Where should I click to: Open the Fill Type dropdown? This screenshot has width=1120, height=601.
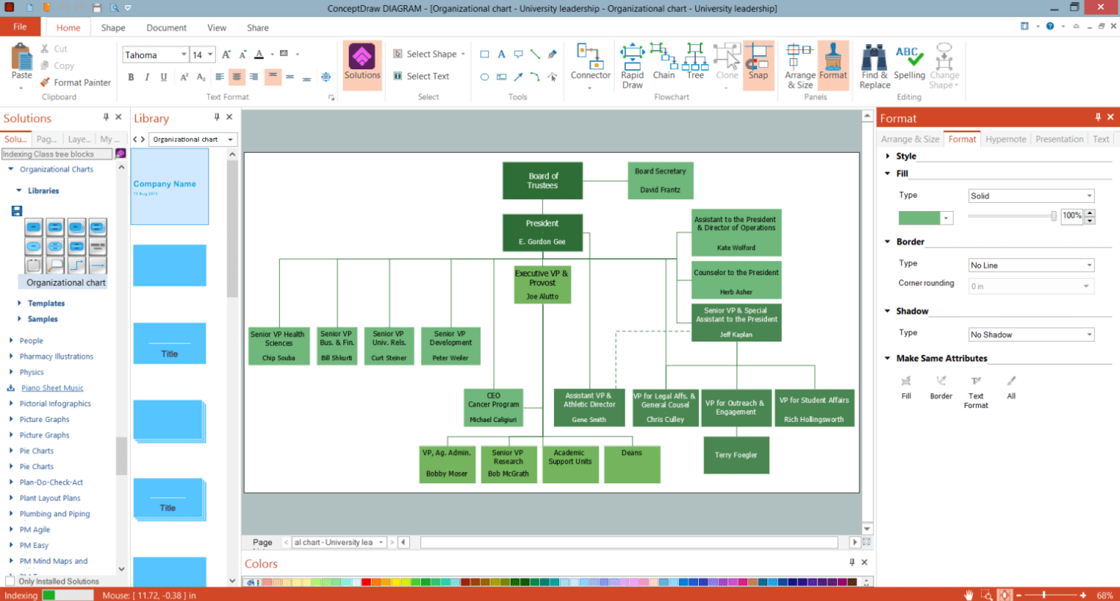(x=1031, y=196)
